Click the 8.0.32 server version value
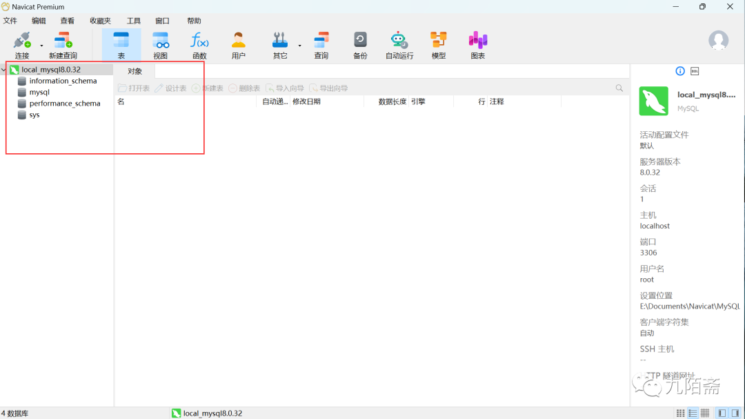The height and width of the screenshot is (419, 745). tap(650, 173)
